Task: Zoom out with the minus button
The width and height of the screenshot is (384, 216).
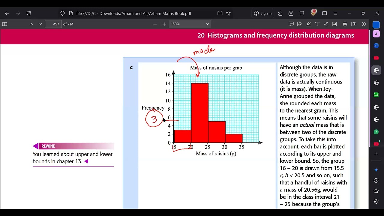Action: (155, 24)
